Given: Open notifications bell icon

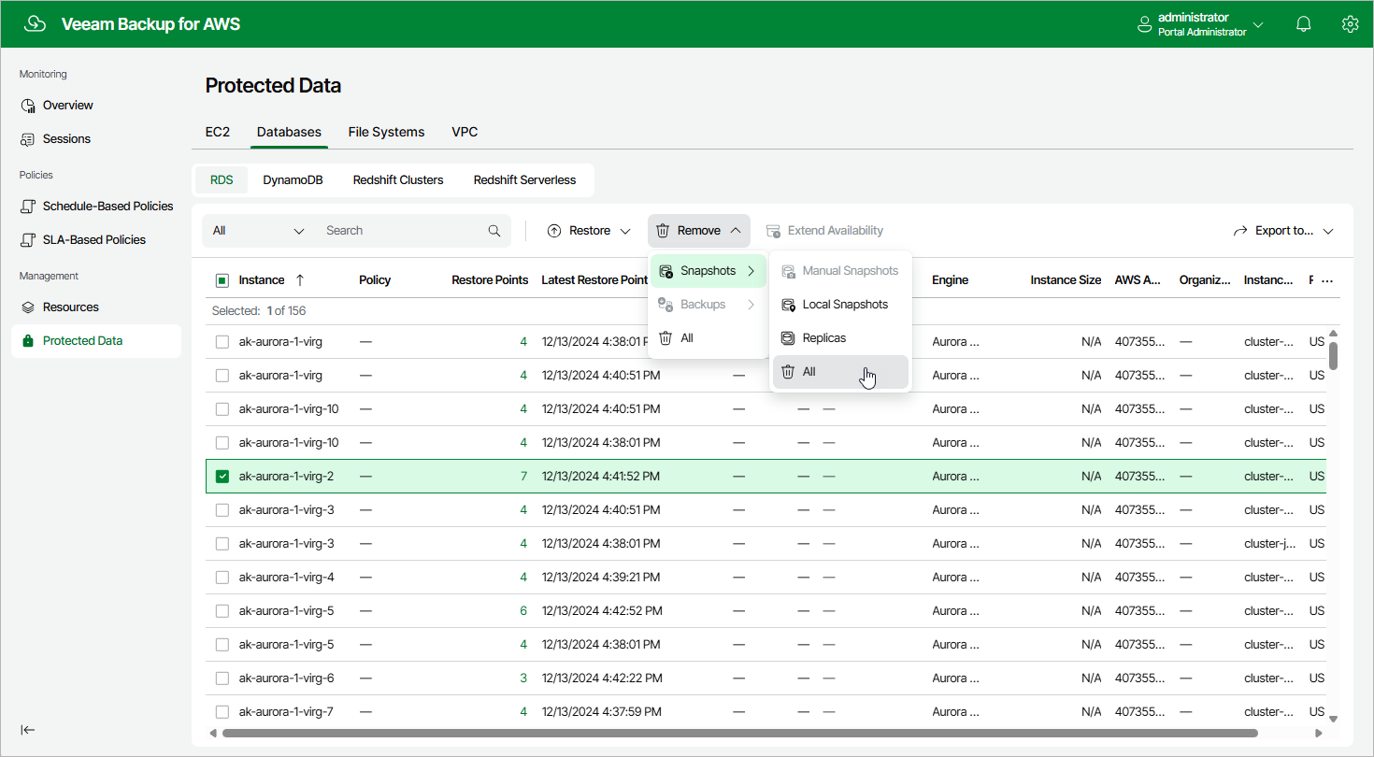Looking at the screenshot, I should [1304, 24].
